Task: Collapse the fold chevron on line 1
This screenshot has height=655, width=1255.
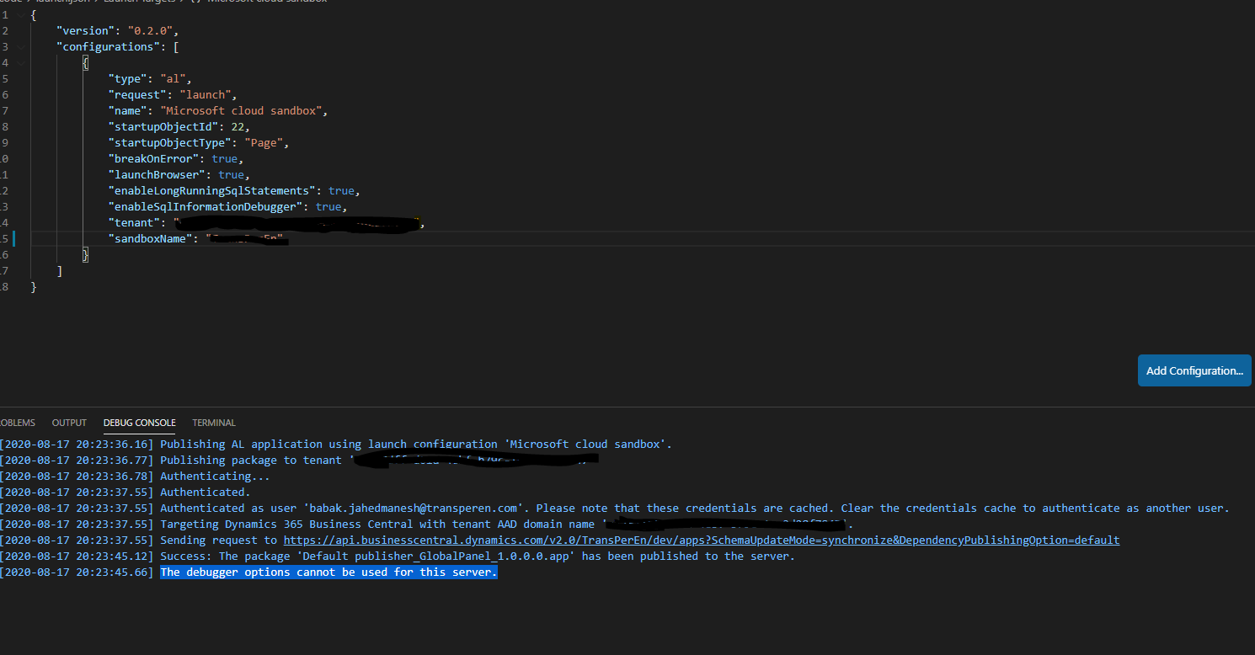Action: (19, 15)
